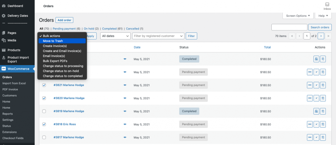Screen dimensions: 336x145
Task: Choose Email Invoice(s) bulk action
Action: click(62, 56)
